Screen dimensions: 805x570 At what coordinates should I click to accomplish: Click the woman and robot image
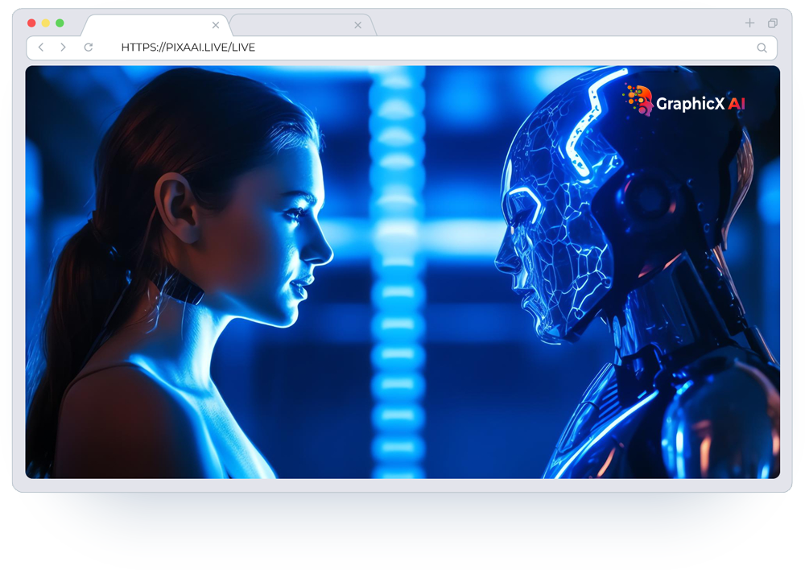402,272
